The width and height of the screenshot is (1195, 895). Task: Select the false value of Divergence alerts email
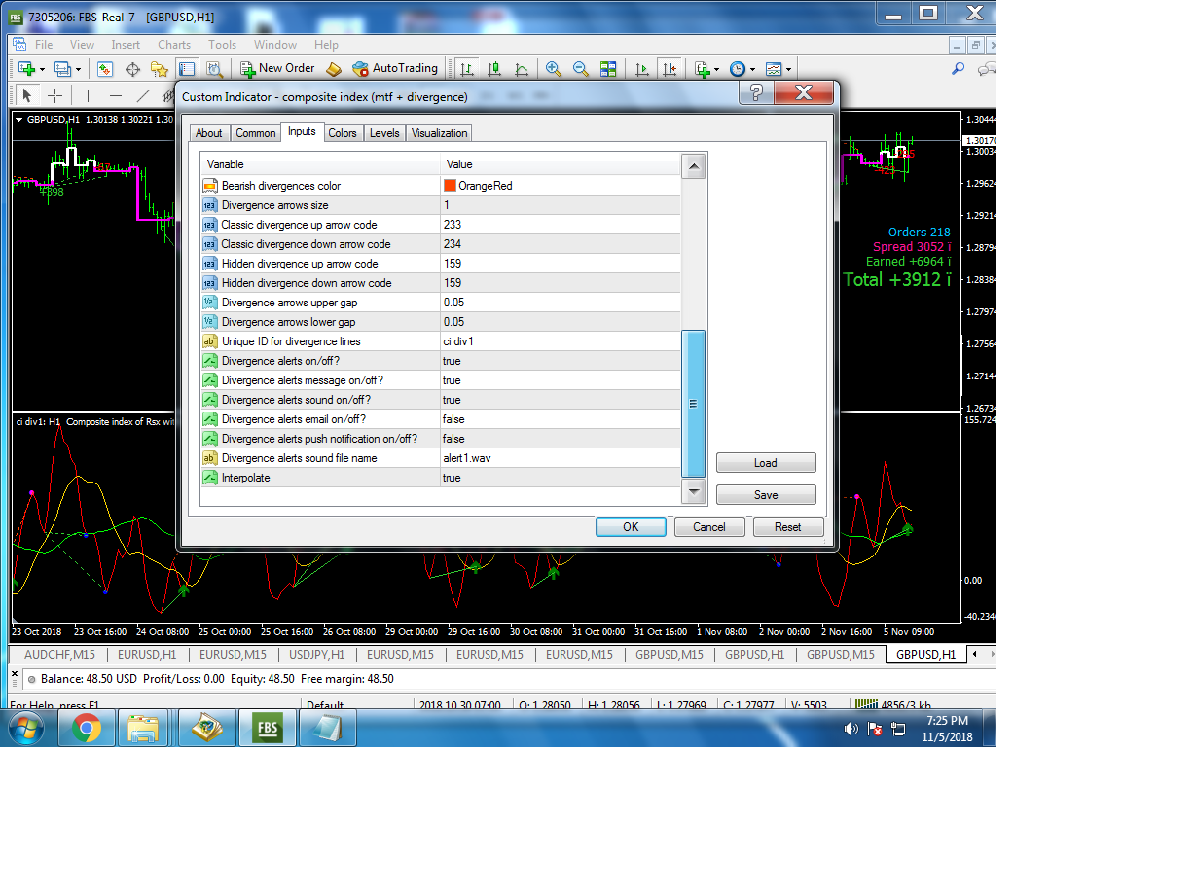tap(561, 419)
